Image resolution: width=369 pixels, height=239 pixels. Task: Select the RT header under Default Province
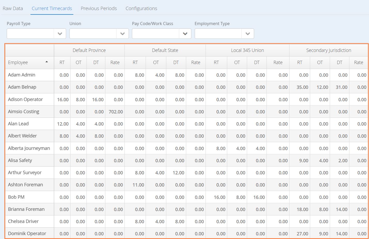click(62, 63)
